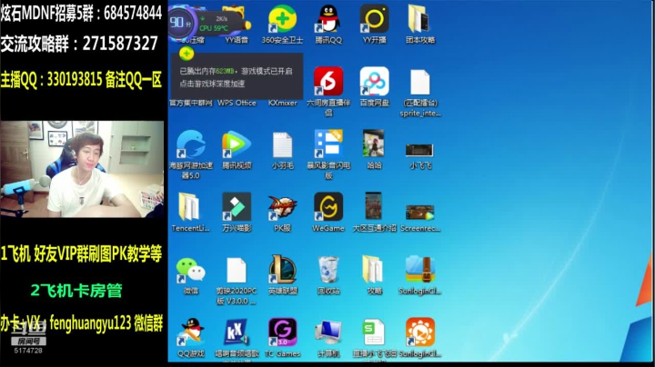Select the 剪映2020PC版 V3.0.0 file

click(x=237, y=281)
